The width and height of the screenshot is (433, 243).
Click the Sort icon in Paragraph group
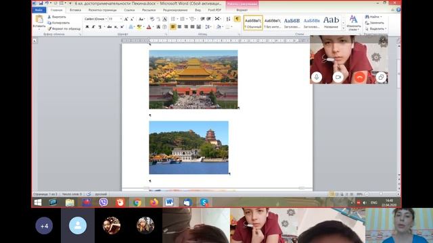tap(228, 19)
